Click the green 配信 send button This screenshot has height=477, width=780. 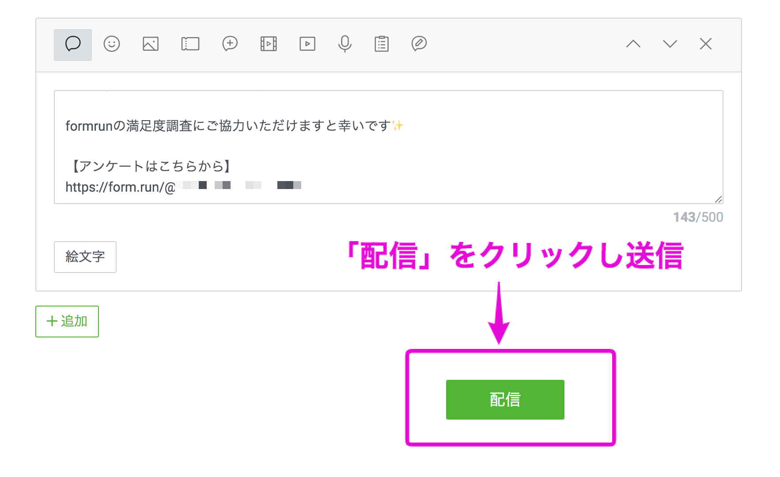click(505, 400)
